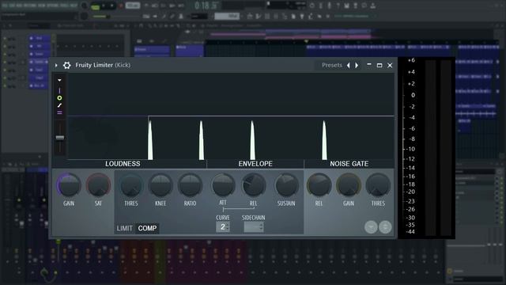The image size is (506, 285).
Task: Click the Noise Gate GAIN knob
Action: coord(349,185)
